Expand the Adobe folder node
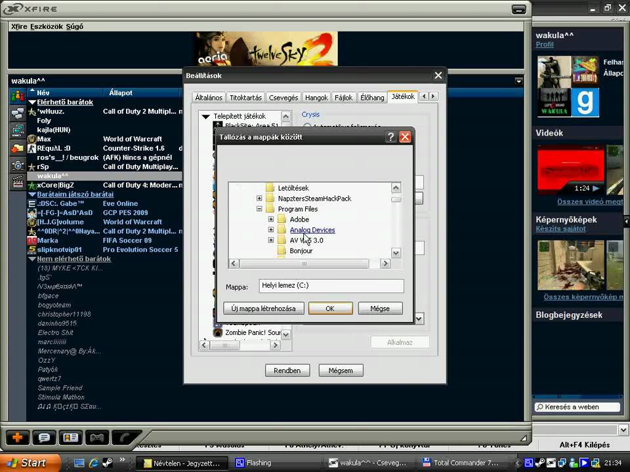Image resolution: width=630 pixels, height=472 pixels. point(271,219)
